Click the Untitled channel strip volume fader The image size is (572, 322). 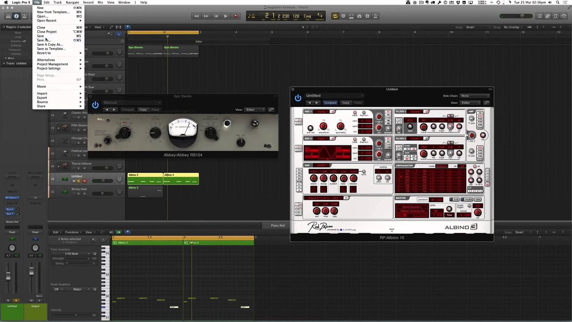click(8, 275)
